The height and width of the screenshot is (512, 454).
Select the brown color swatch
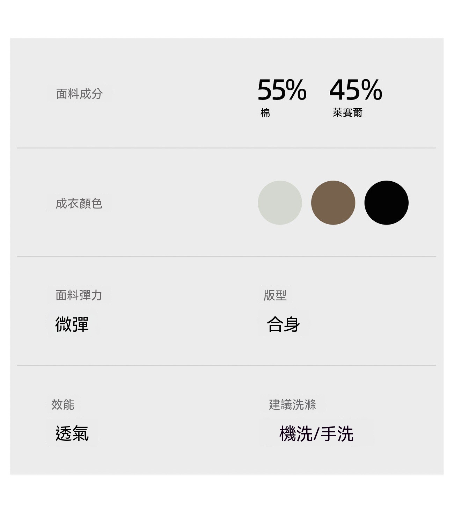tap(333, 203)
